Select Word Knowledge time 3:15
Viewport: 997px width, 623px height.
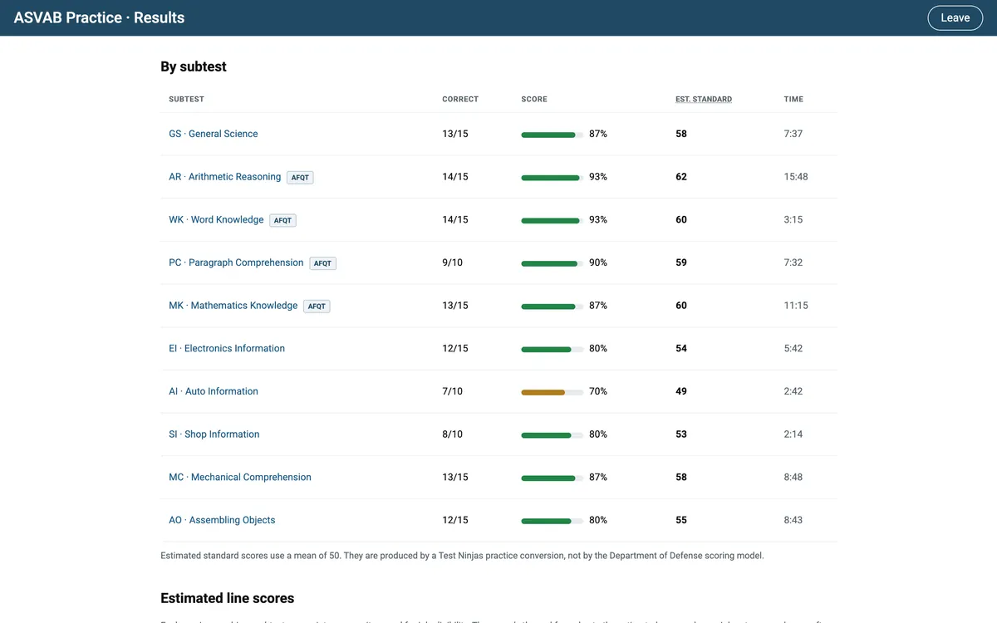click(793, 220)
